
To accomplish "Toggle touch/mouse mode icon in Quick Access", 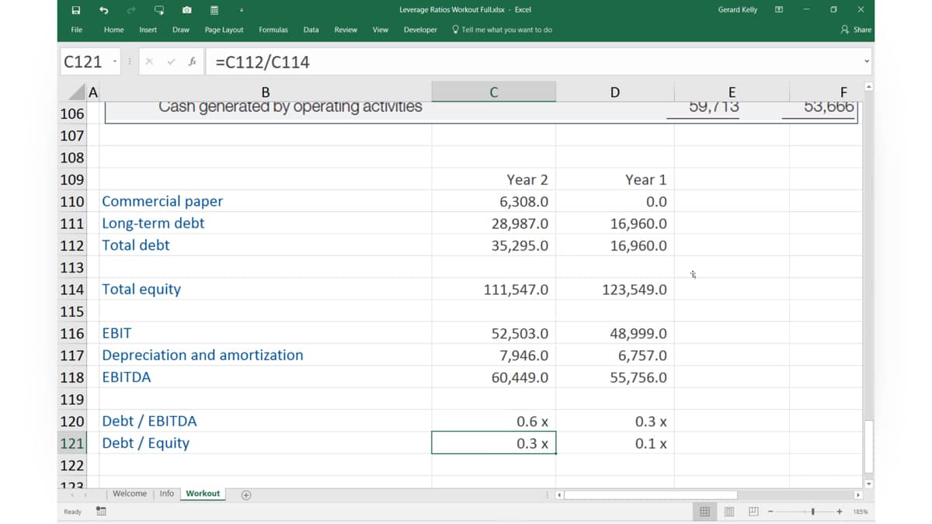I will [x=159, y=10].
